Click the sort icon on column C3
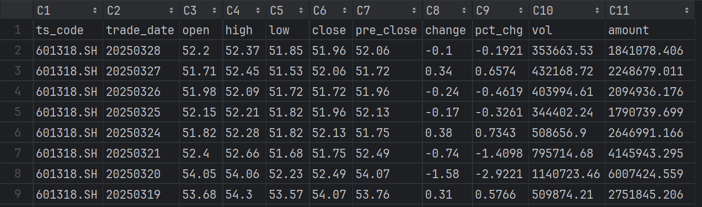The image size is (702, 207). pos(214,10)
